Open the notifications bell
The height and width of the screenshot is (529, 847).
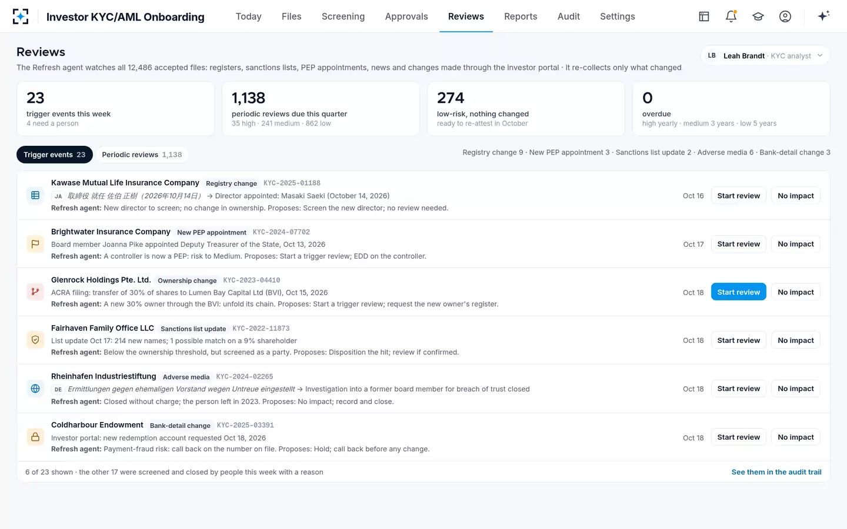(x=731, y=16)
